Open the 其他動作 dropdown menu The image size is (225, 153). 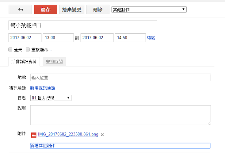tap(149, 9)
